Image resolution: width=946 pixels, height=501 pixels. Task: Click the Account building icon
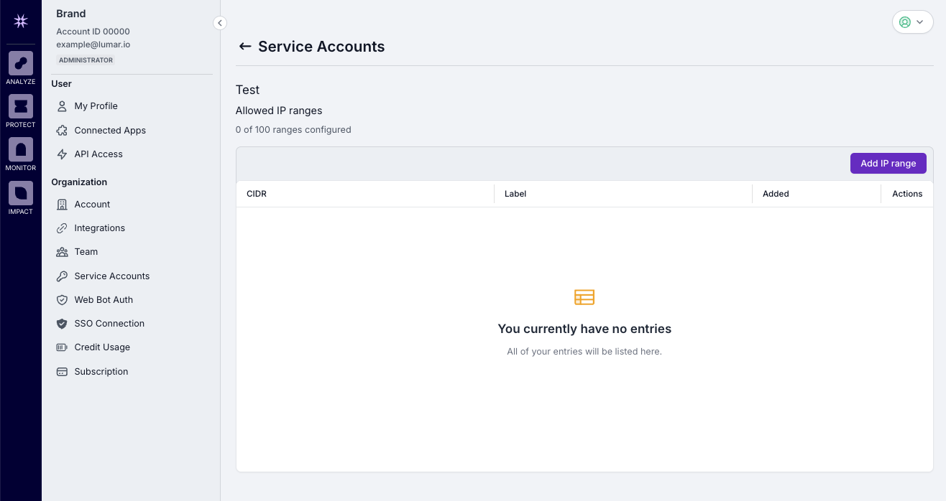pyautogui.click(x=62, y=205)
